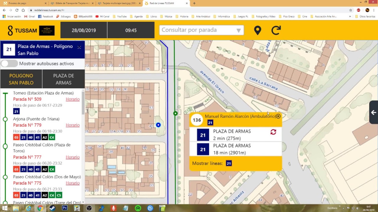Select the green stop marker on the map
Viewport: 378px width, 212px height.
click(175, 113)
